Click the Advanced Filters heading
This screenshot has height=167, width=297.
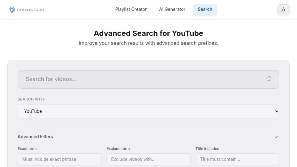pos(35,137)
